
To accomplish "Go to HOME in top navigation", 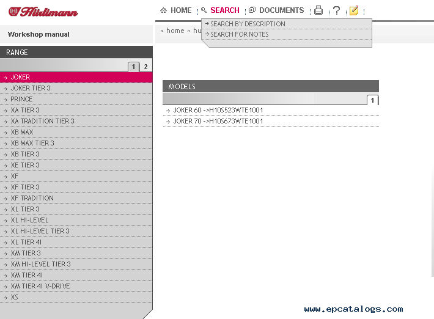I will (181, 10).
